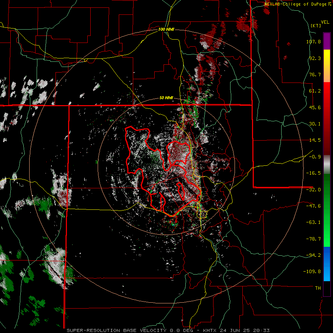
Task: Click the 14.5 velocity scale value
Action: 315,140
